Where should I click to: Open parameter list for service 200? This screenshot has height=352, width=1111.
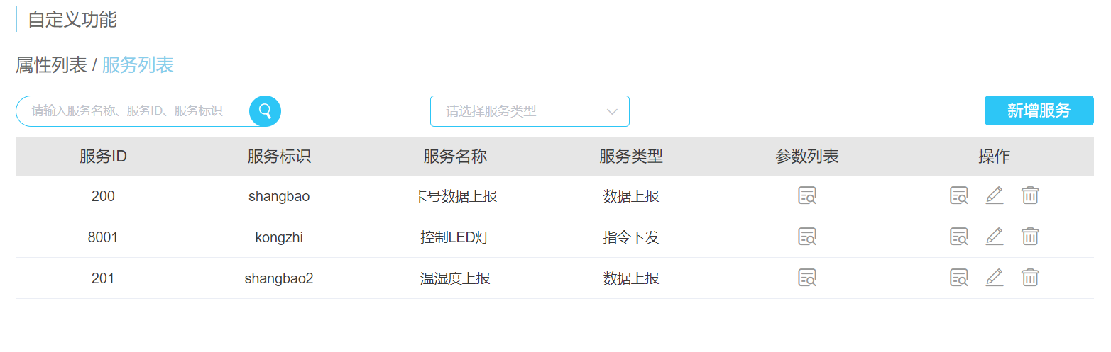(807, 196)
